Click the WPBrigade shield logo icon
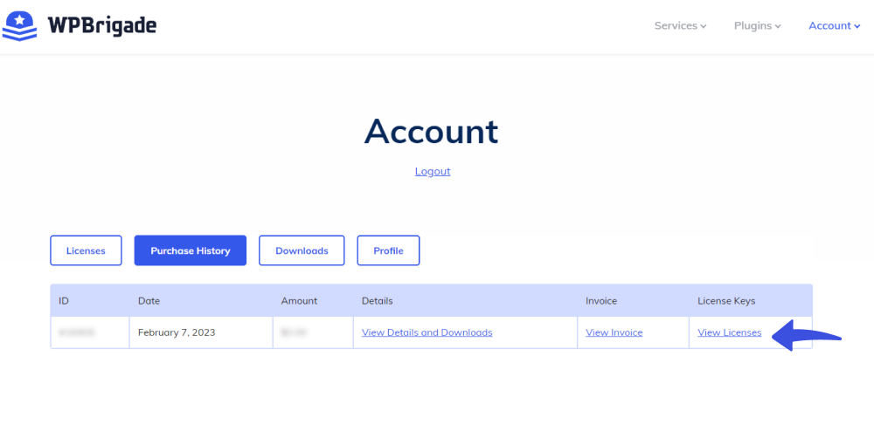874x445 pixels. pyautogui.click(x=19, y=25)
